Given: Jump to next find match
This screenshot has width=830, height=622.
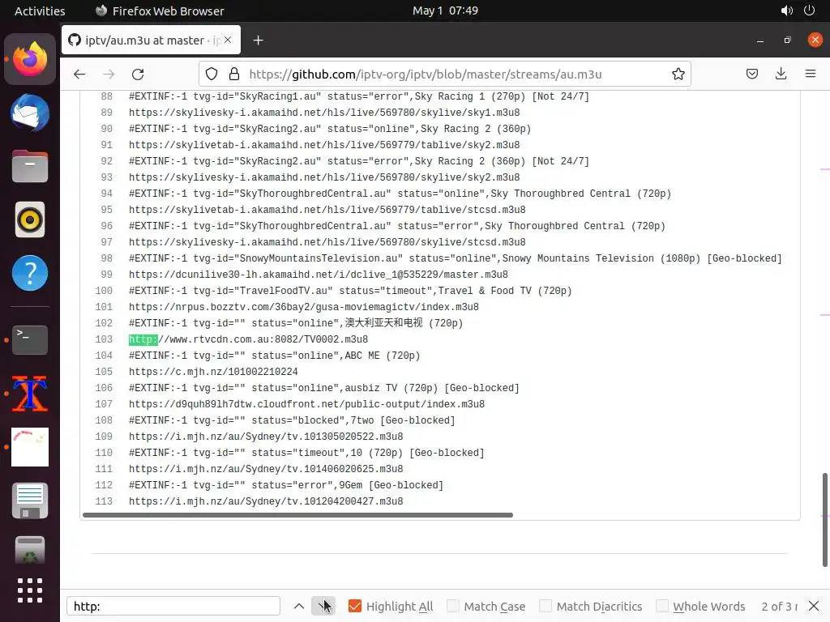Looking at the screenshot, I should click(x=323, y=606).
